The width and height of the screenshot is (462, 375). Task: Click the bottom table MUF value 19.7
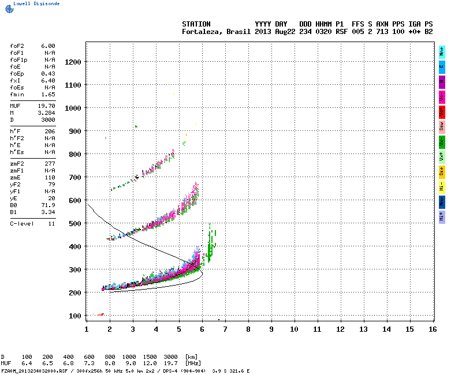click(170, 363)
